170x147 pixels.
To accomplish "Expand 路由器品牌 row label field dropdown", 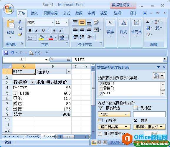I will [x=126, y=127].
